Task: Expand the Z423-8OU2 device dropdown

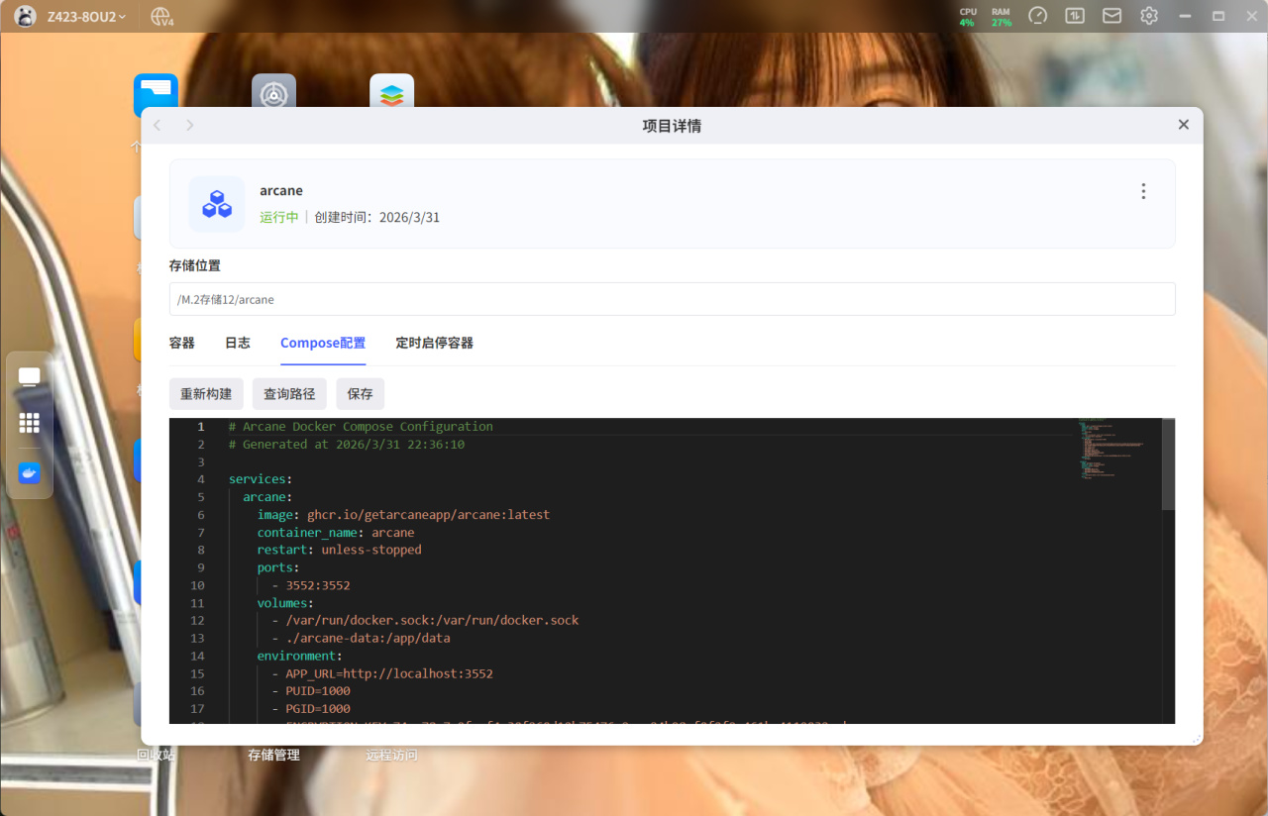Action: click(86, 17)
